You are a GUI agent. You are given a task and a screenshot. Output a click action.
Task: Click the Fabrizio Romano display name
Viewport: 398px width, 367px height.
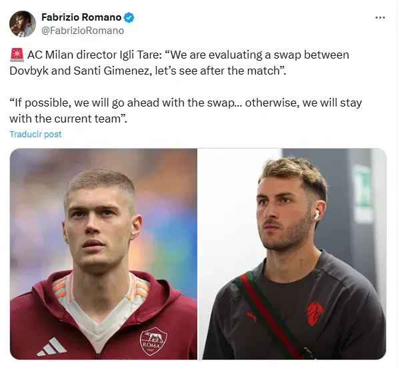[x=81, y=17]
